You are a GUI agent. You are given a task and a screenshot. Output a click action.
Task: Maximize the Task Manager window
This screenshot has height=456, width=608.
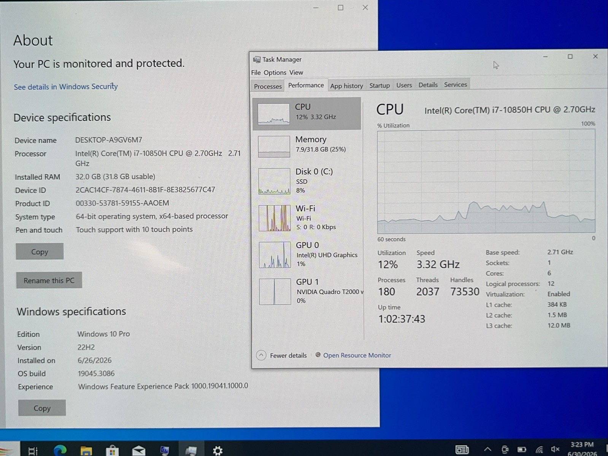pyautogui.click(x=570, y=57)
